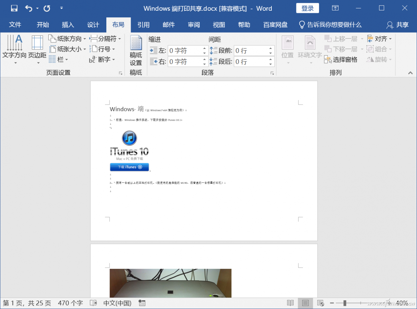
Task: Switch to the 引用 references tab
Action: point(143,25)
